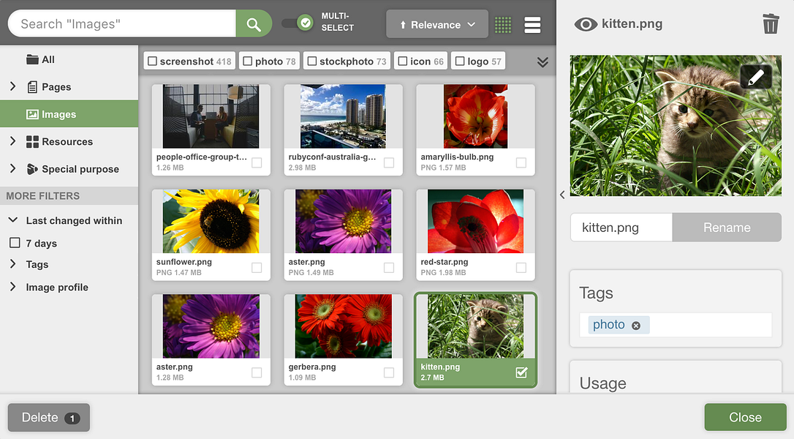Uncheck the kitten.png checkbox

521,372
